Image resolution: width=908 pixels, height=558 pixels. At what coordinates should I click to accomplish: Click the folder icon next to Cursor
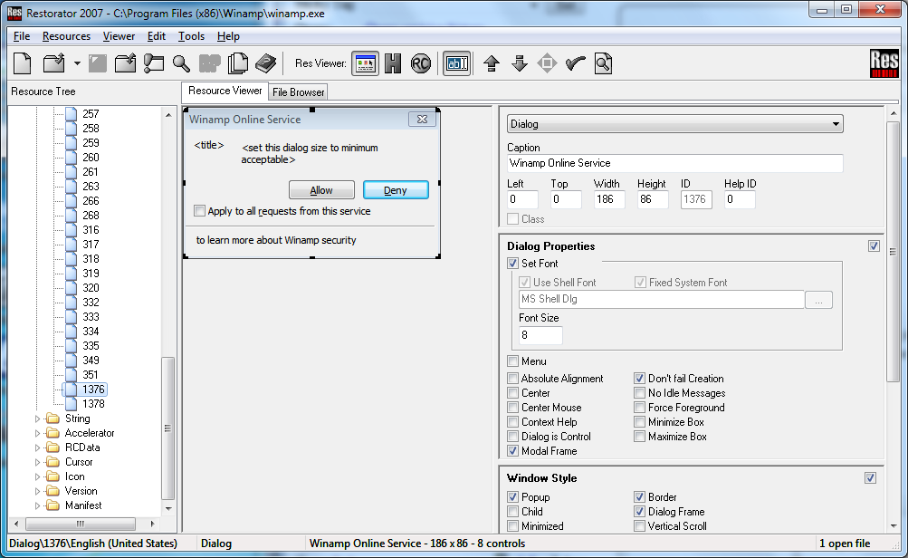click(x=53, y=462)
